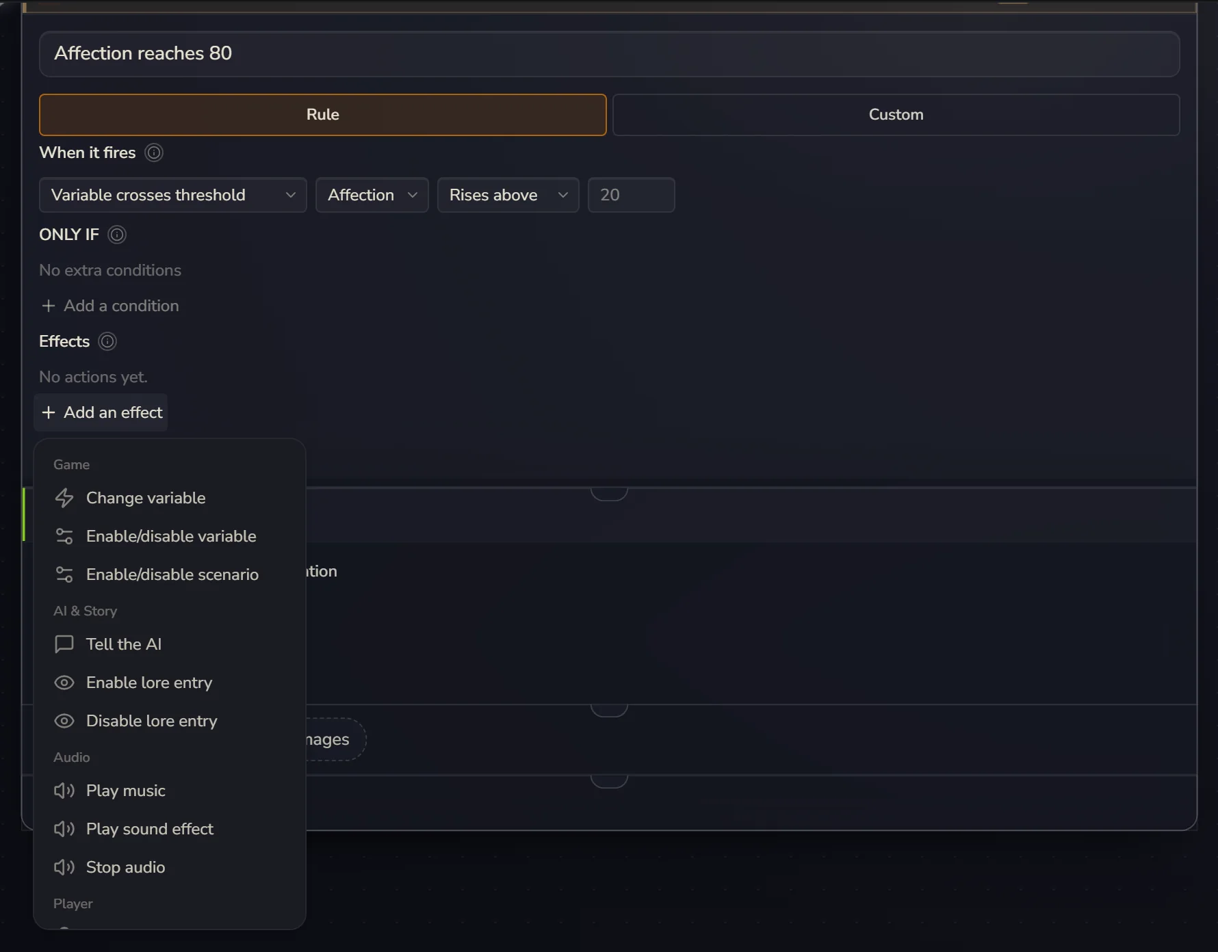
Task: Click the speaker icon for Stop audio
Action: pos(64,867)
